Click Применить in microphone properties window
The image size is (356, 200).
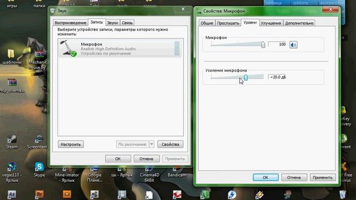[323, 177]
